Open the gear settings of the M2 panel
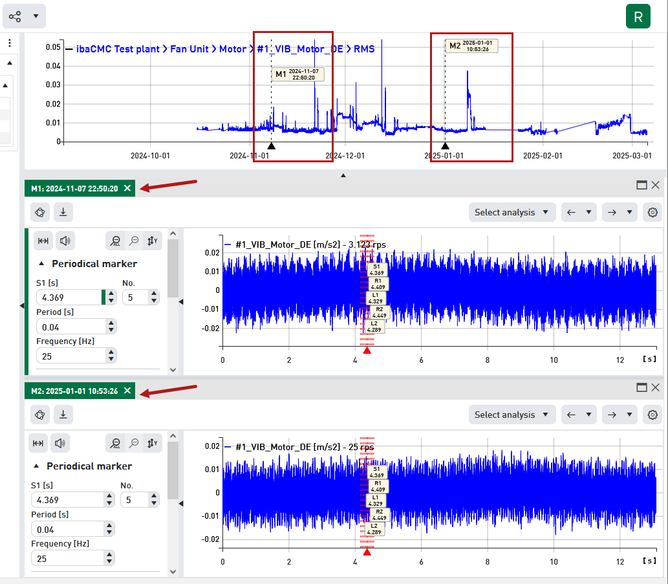Viewport: 668px width, 584px height. pyautogui.click(x=652, y=415)
